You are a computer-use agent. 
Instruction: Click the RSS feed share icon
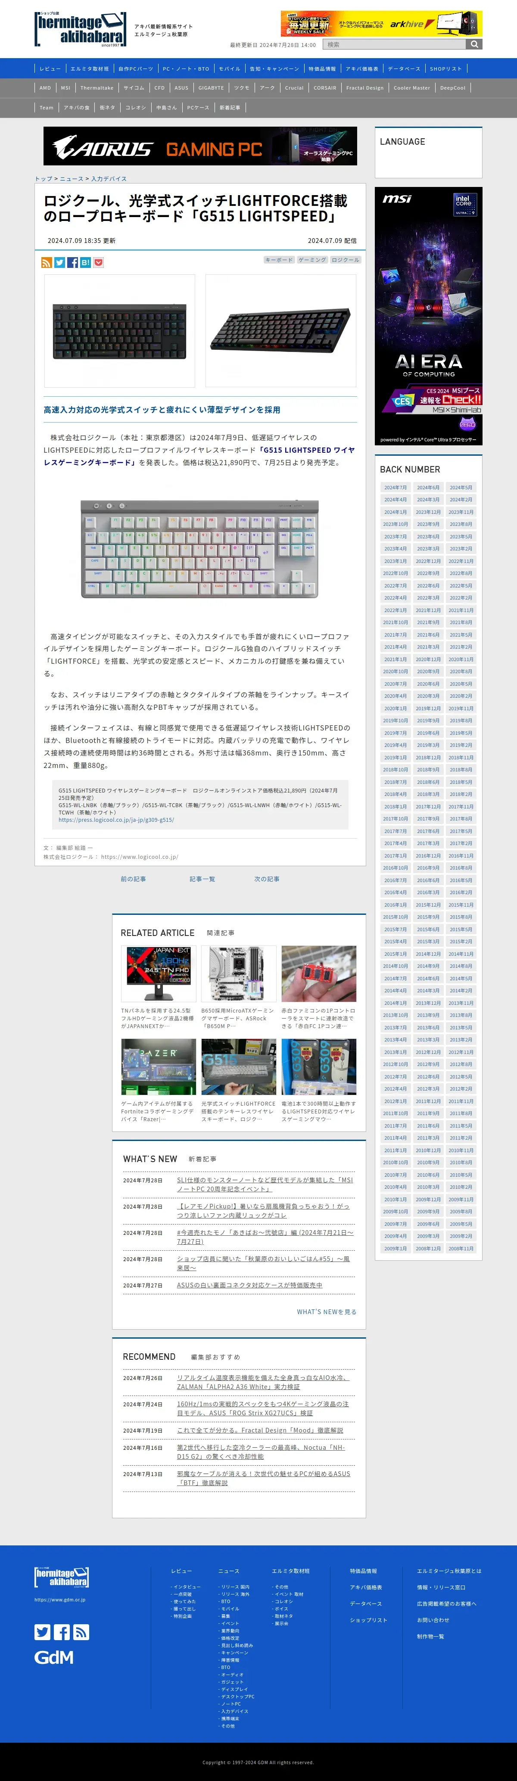[x=46, y=263]
